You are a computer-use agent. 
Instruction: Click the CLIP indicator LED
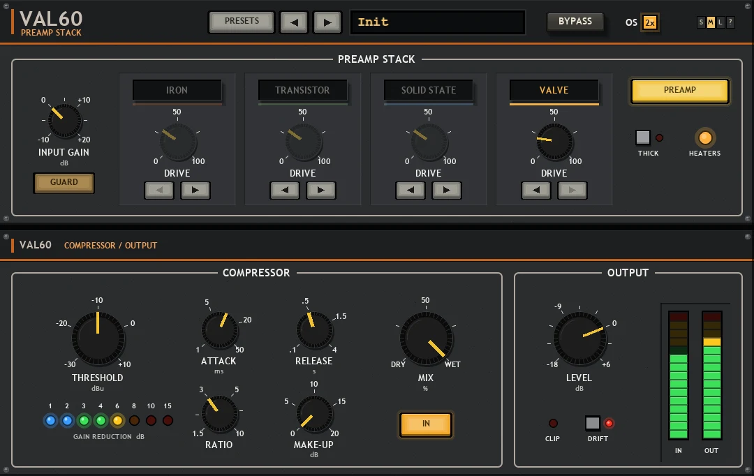(553, 423)
